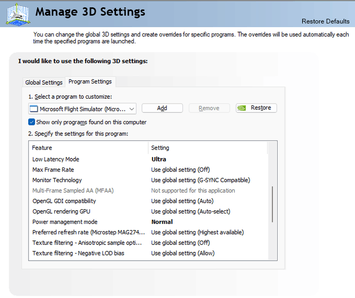Open the Use global setting (Allow) value
355x298 pixels.
coord(183,253)
